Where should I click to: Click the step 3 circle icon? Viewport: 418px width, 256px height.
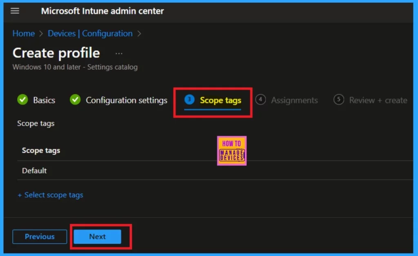(x=189, y=99)
